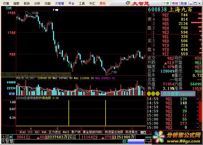This screenshot has width=203, height=145.
Task: Open the 功能 menu
Action: pyautogui.click(x=47, y=4)
